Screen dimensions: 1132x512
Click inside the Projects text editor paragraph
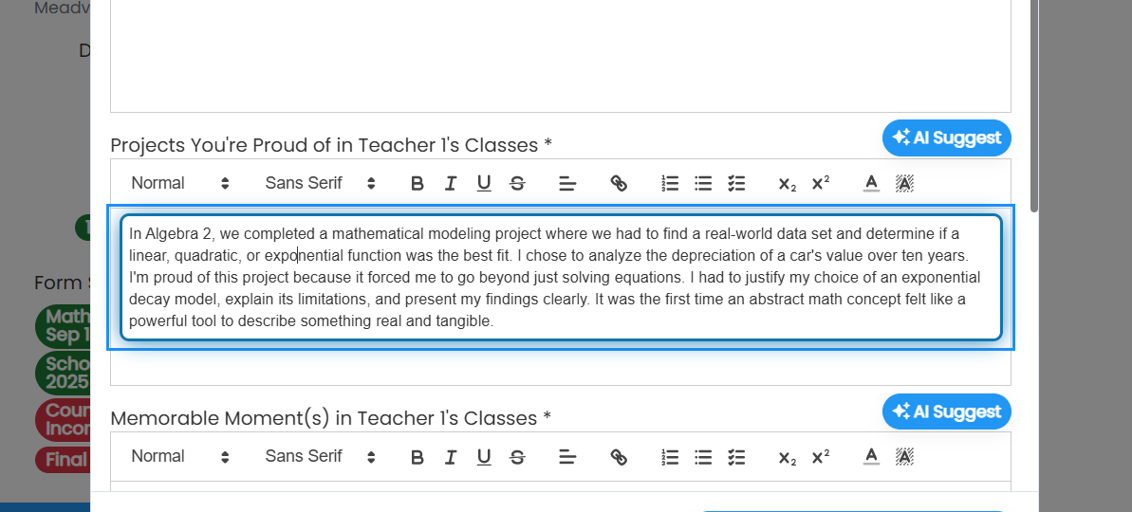pos(561,278)
